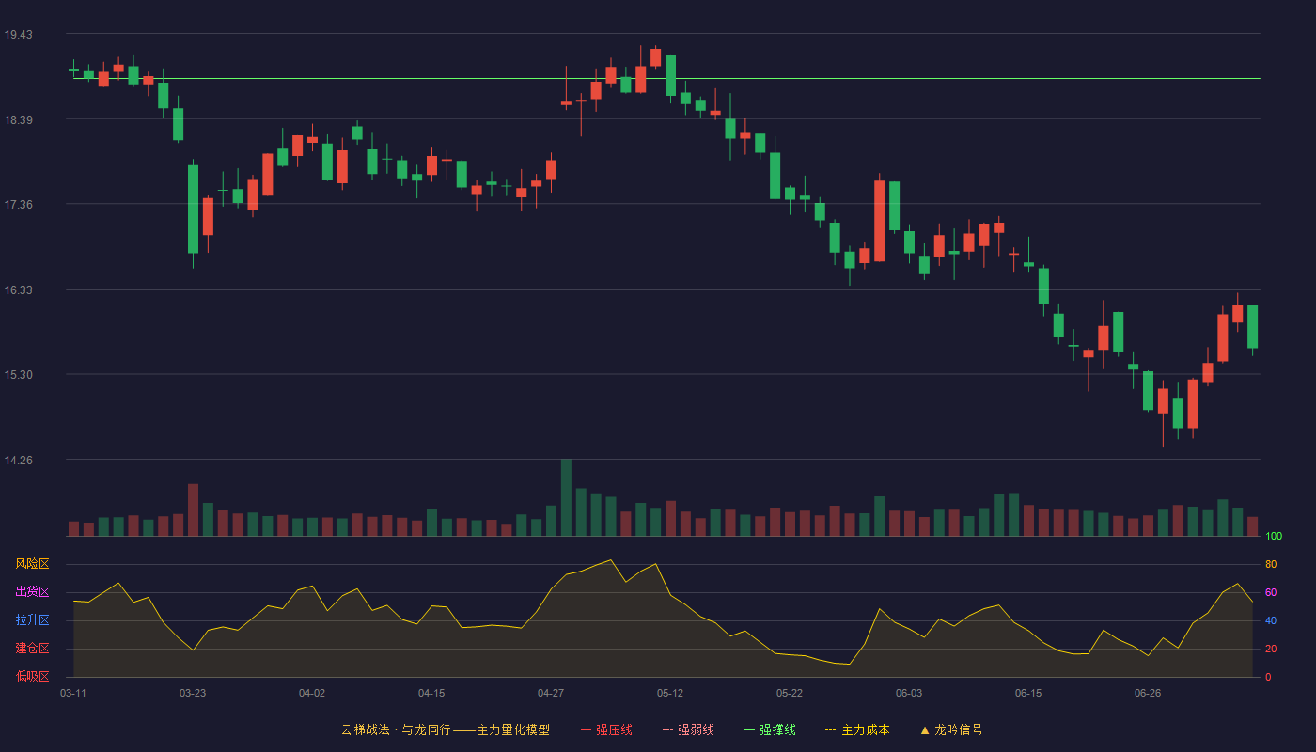
Task: Click the 05-12 date label
Action: pyautogui.click(x=670, y=693)
